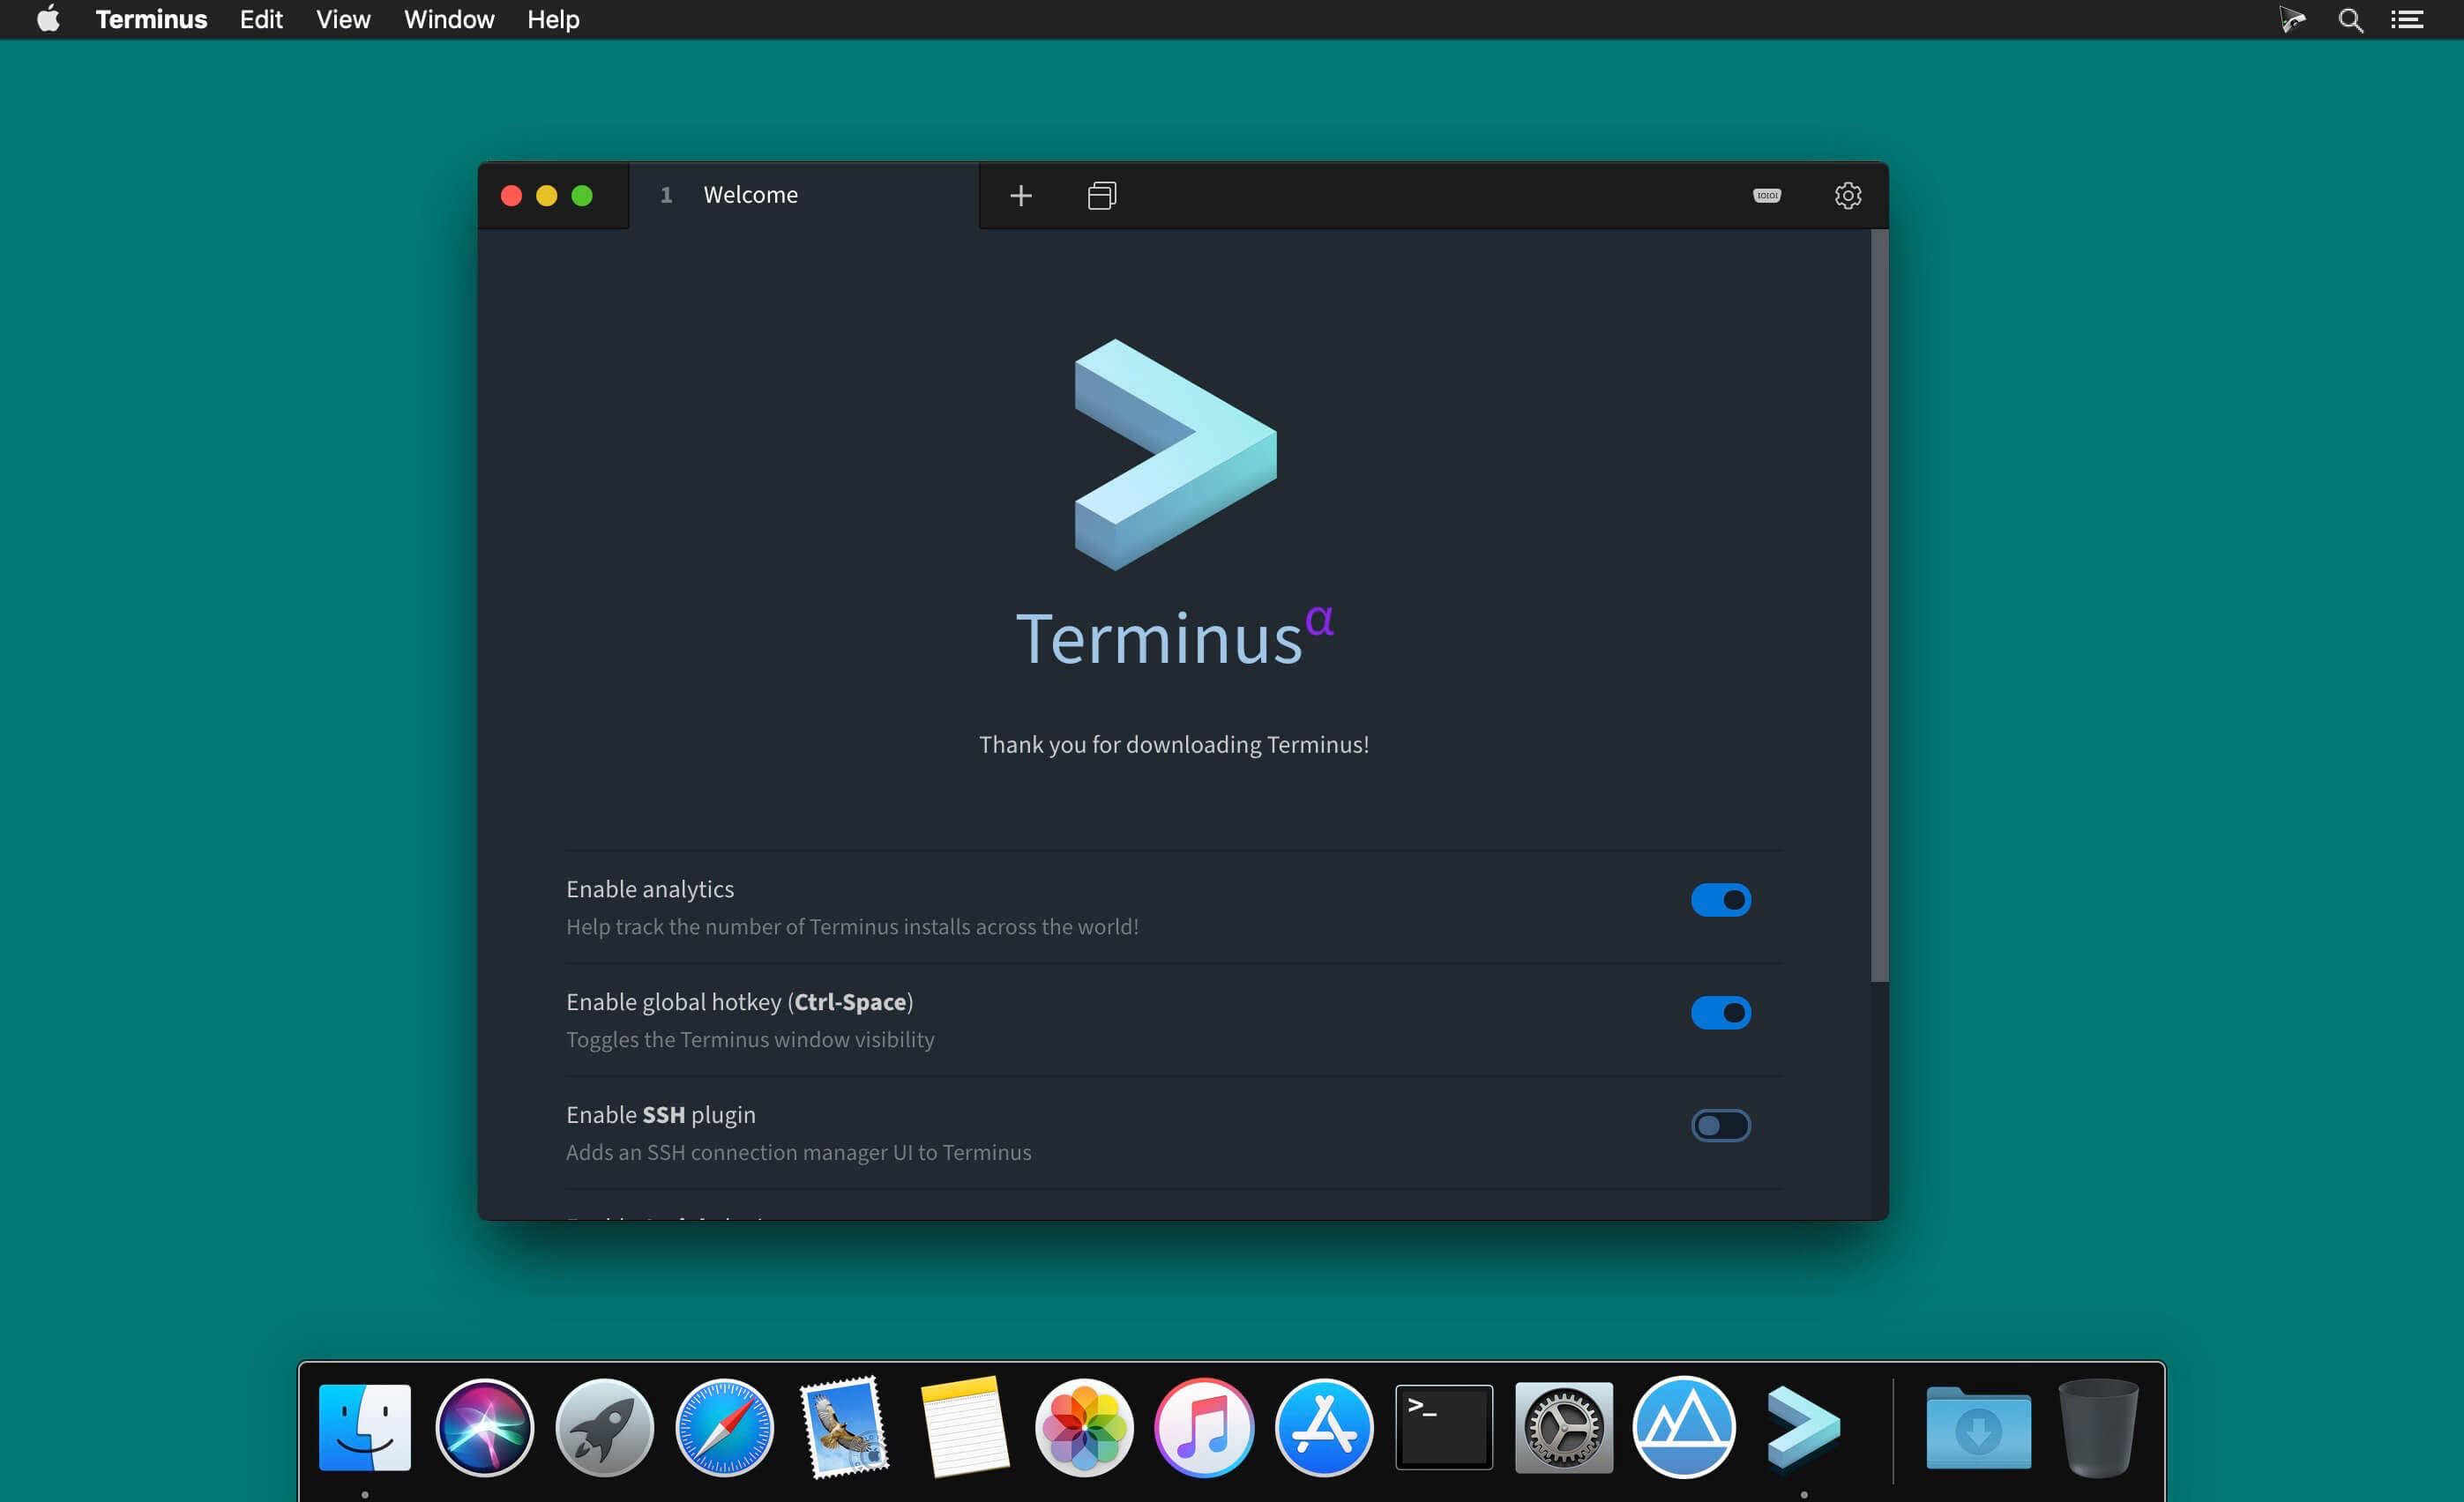Click the welcome page vertical scrollbar
Viewport: 2464px width, 1502px height.
click(x=1879, y=606)
